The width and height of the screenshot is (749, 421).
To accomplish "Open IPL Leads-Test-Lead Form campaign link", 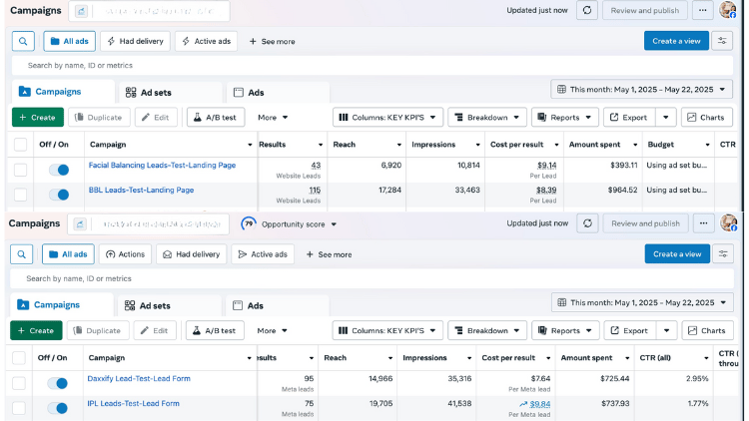I will click(x=134, y=403).
